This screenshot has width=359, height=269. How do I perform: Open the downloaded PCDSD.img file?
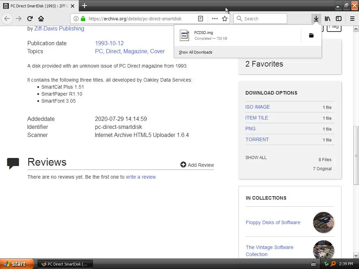point(237,35)
